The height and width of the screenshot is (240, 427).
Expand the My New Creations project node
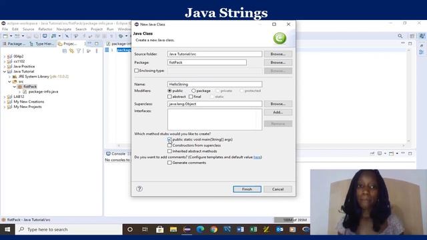point(5,102)
